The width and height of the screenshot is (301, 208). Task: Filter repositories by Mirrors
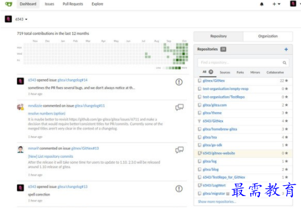255,72
